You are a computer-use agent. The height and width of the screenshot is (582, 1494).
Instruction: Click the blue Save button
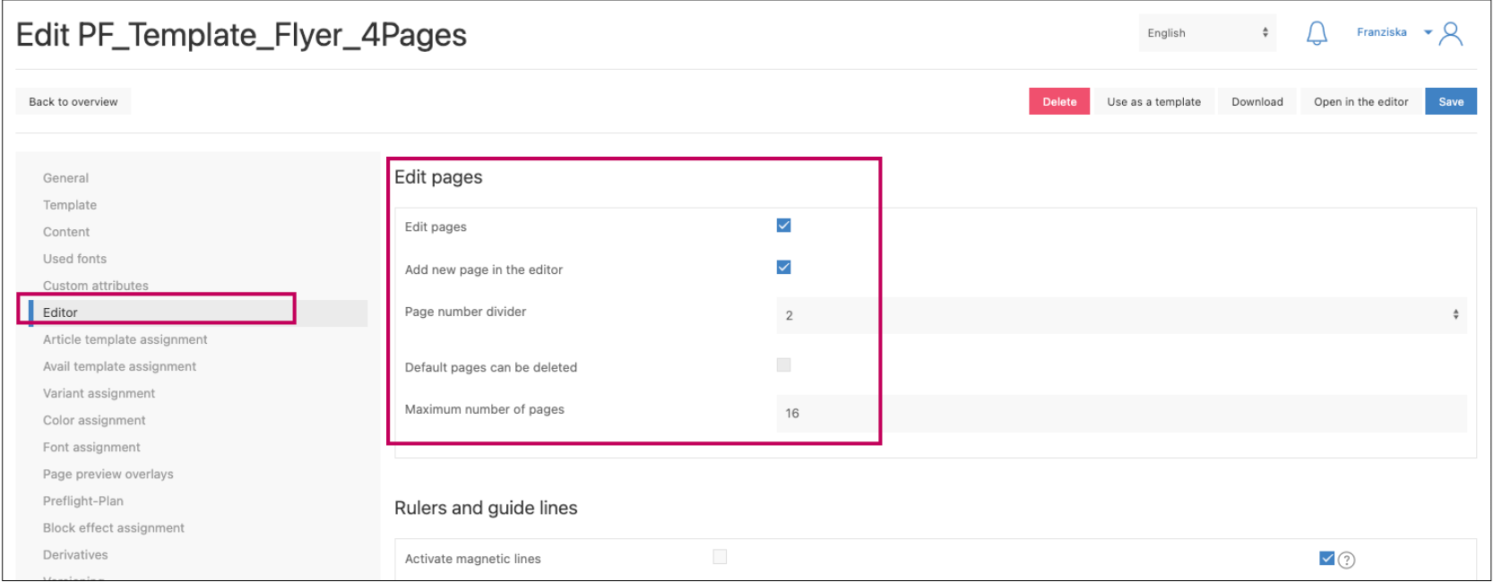[x=1450, y=102]
